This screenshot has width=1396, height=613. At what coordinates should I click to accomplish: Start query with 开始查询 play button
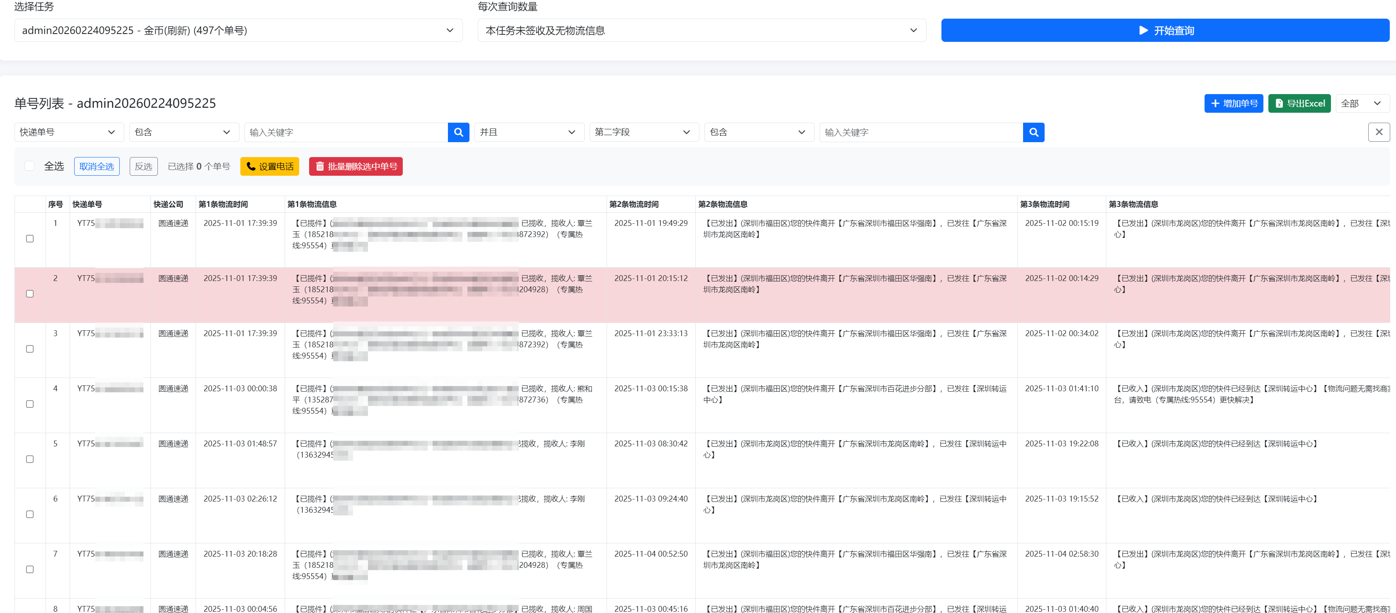click(x=1165, y=30)
